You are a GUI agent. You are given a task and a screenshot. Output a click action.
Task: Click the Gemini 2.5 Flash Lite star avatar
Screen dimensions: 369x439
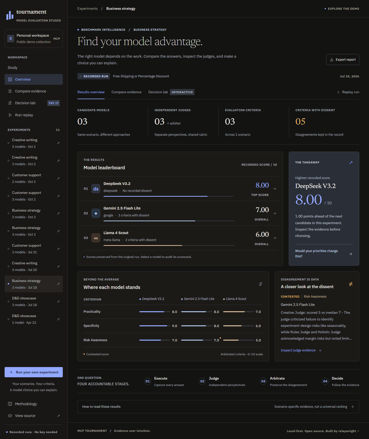96,213
